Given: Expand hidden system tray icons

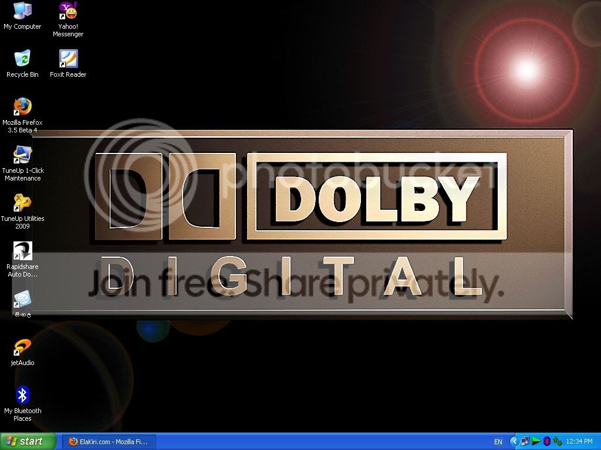Looking at the screenshot, I should [x=514, y=441].
